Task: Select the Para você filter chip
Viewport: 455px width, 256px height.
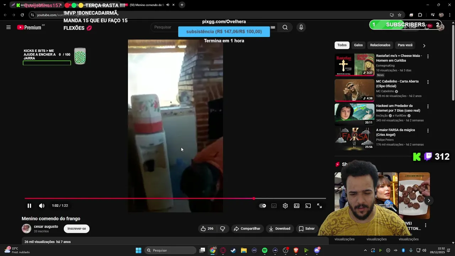Action: point(405,45)
